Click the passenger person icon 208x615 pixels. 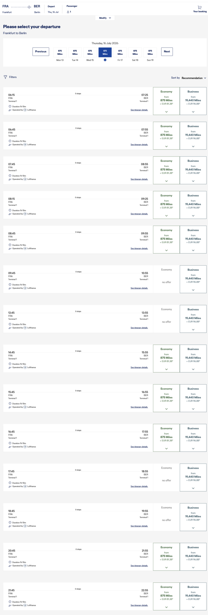pos(68,12)
